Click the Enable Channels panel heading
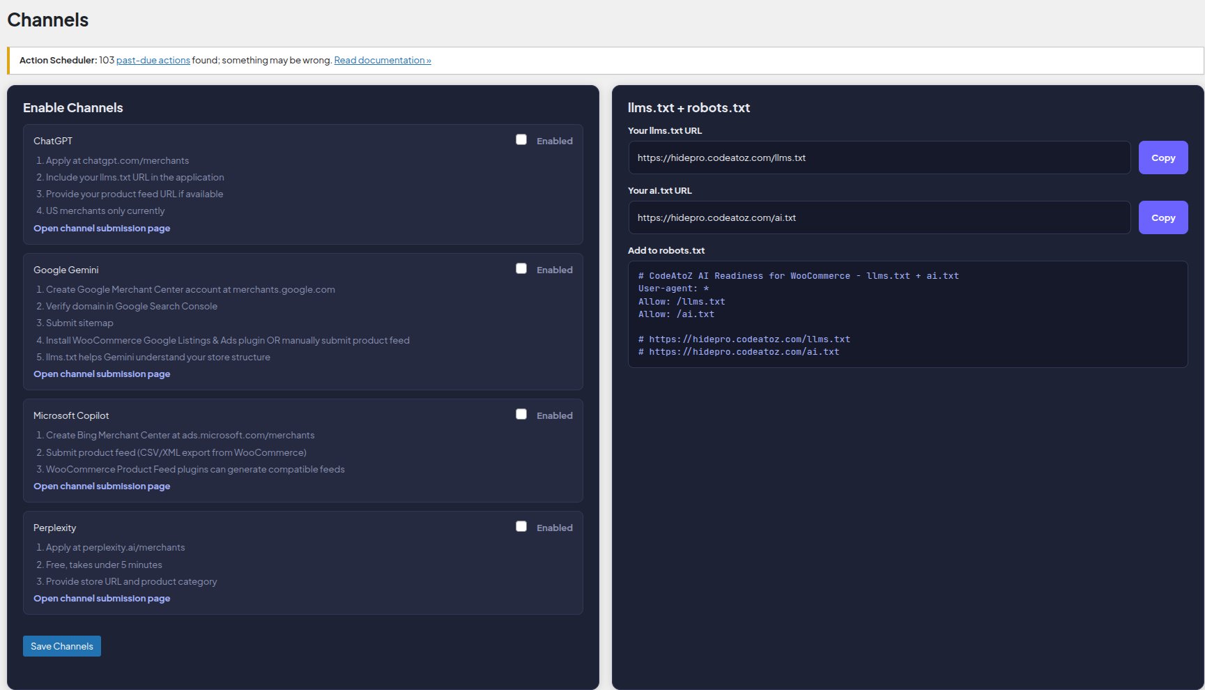The width and height of the screenshot is (1205, 690). tap(72, 107)
